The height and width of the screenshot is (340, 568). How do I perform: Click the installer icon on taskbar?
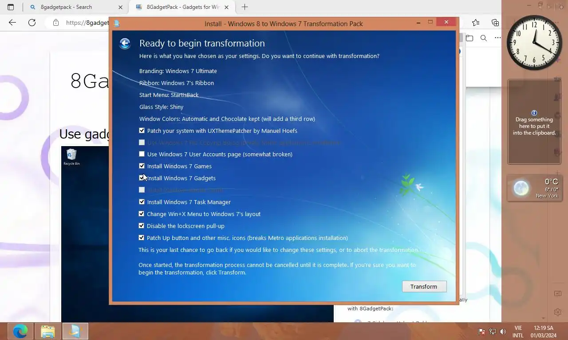[75, 331]
